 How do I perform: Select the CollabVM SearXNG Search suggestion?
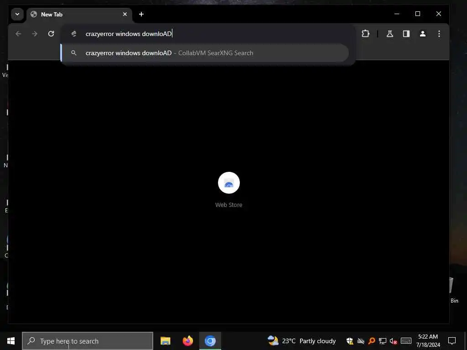coord(205,53)
